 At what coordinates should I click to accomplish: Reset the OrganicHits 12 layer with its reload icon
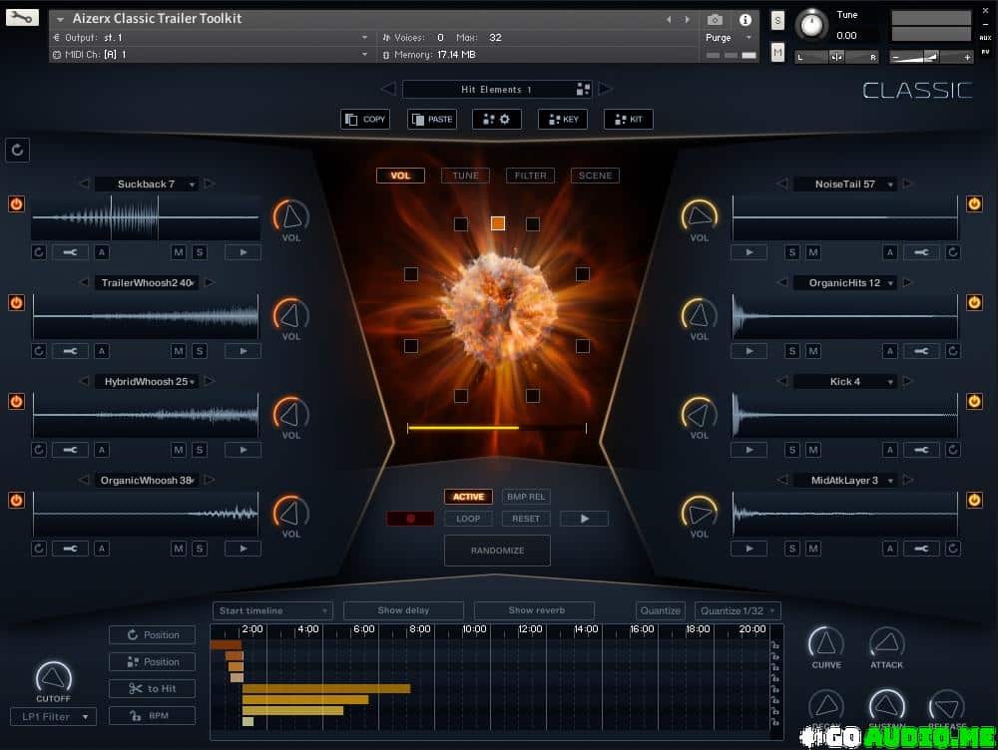[x=952, y=351]
